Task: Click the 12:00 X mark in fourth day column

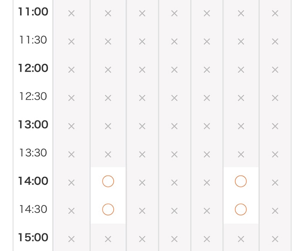Action: point(174,70)
